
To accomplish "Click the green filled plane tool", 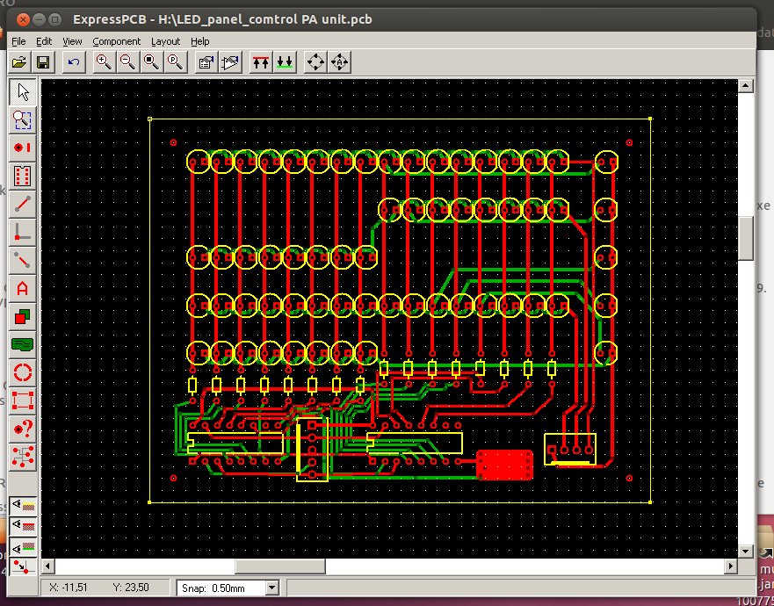I will pyautogui.click(x=23, y=343).
